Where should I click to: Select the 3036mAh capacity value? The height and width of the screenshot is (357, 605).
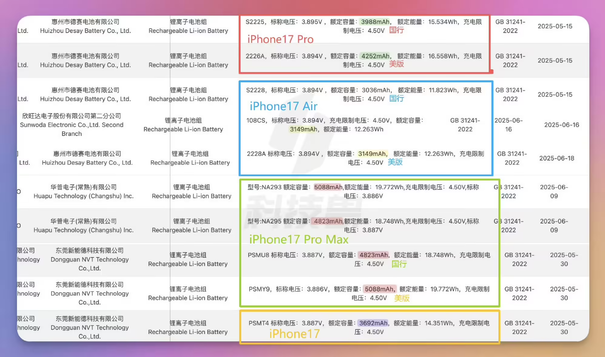coord(376,90)
